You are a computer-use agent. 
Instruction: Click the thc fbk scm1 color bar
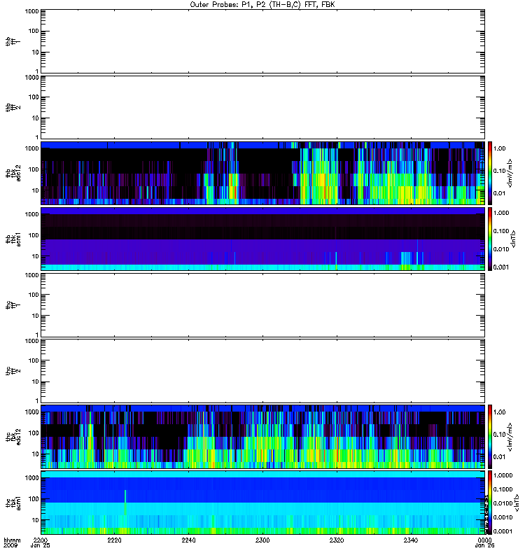tap(490, 503)
